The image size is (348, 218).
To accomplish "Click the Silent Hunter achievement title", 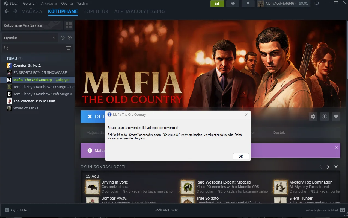I will coord(301,198).
